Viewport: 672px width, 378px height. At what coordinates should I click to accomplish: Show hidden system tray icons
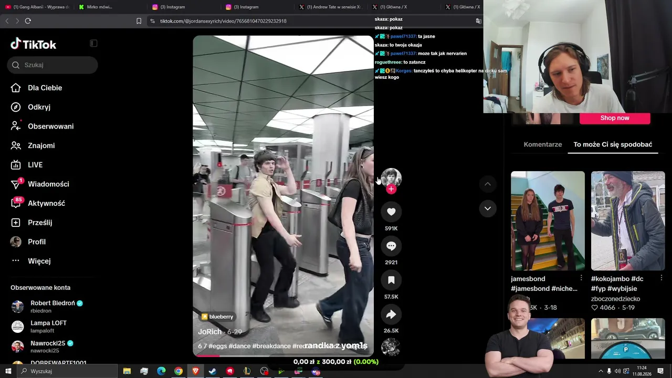pos(601,371)
